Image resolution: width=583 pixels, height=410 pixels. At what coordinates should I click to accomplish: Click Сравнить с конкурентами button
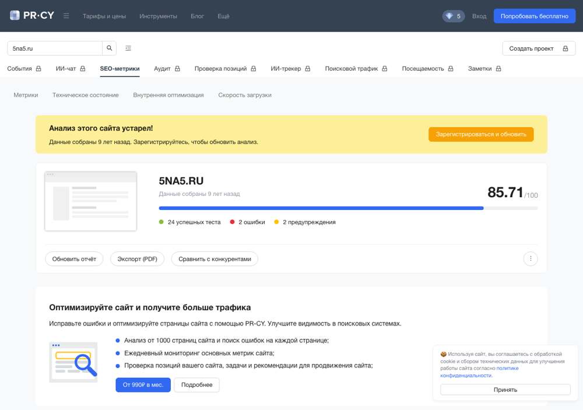(x=215, y=259)
